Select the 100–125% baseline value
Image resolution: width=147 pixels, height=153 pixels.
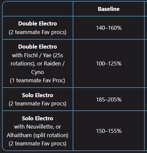[109, 63]
